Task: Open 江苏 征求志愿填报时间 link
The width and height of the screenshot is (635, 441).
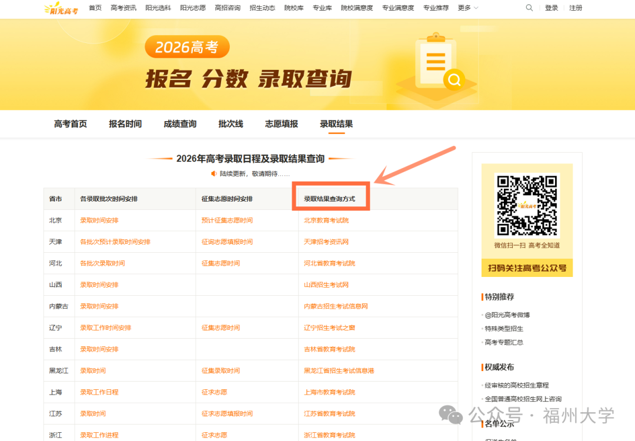Action: 227,413
